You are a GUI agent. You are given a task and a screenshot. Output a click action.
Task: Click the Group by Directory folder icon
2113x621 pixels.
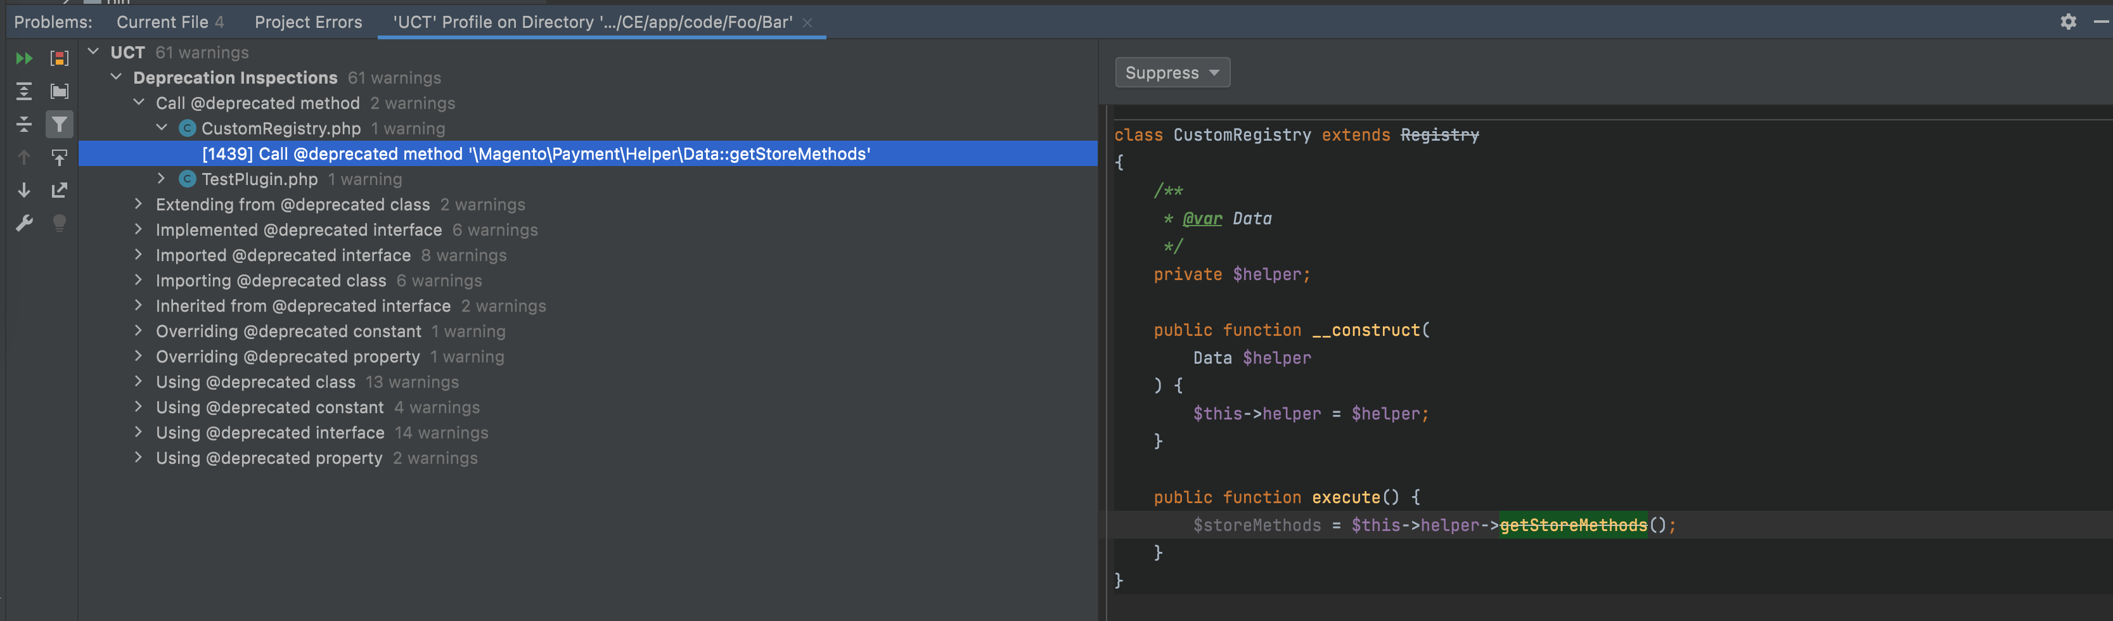59,91
